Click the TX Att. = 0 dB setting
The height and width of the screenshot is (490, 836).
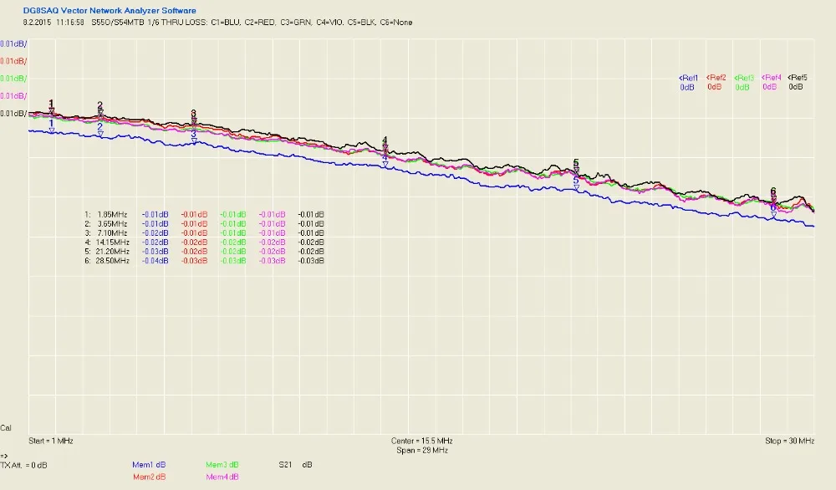click(23, 466)
